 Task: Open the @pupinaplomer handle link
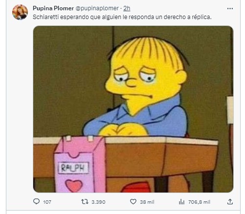(97, 8)
